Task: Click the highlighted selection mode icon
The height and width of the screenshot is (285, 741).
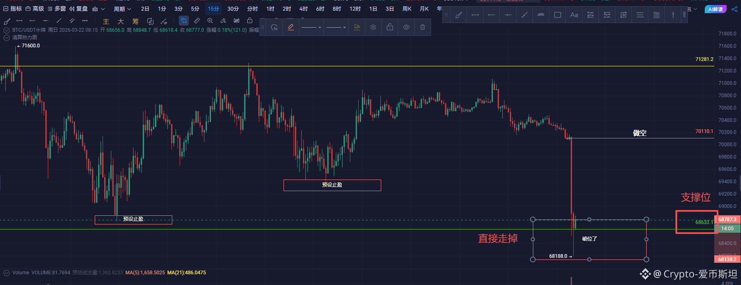Action: click(x=184, y=21)
